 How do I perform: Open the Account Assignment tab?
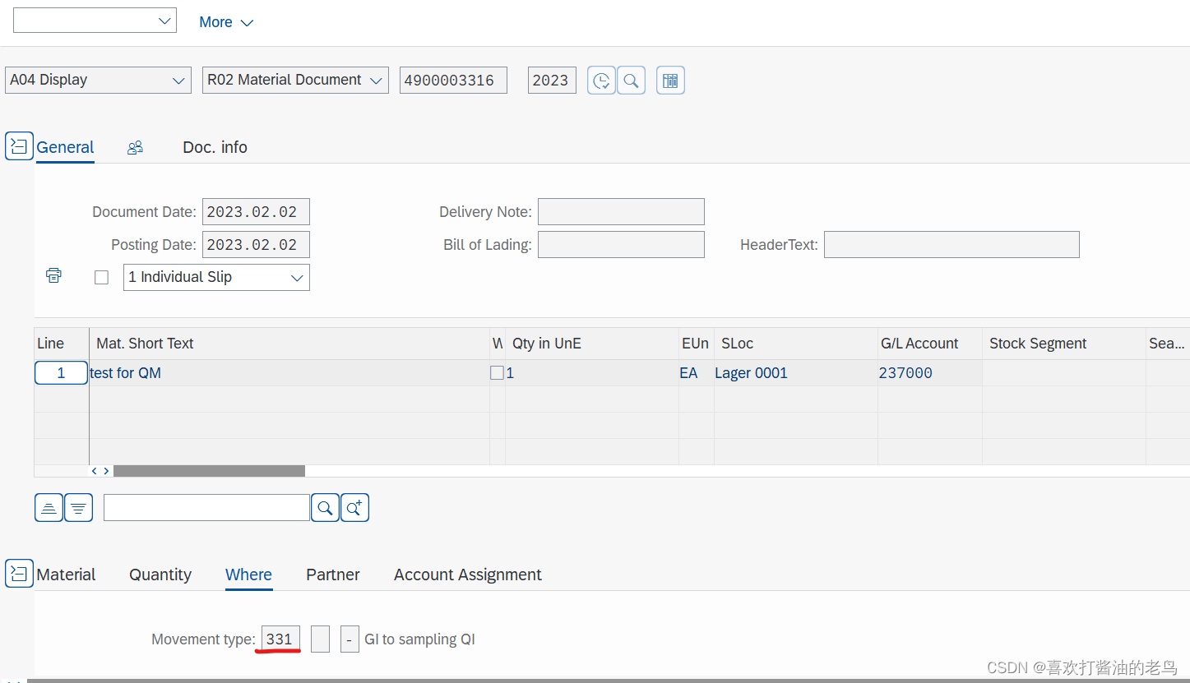(468, 575)
